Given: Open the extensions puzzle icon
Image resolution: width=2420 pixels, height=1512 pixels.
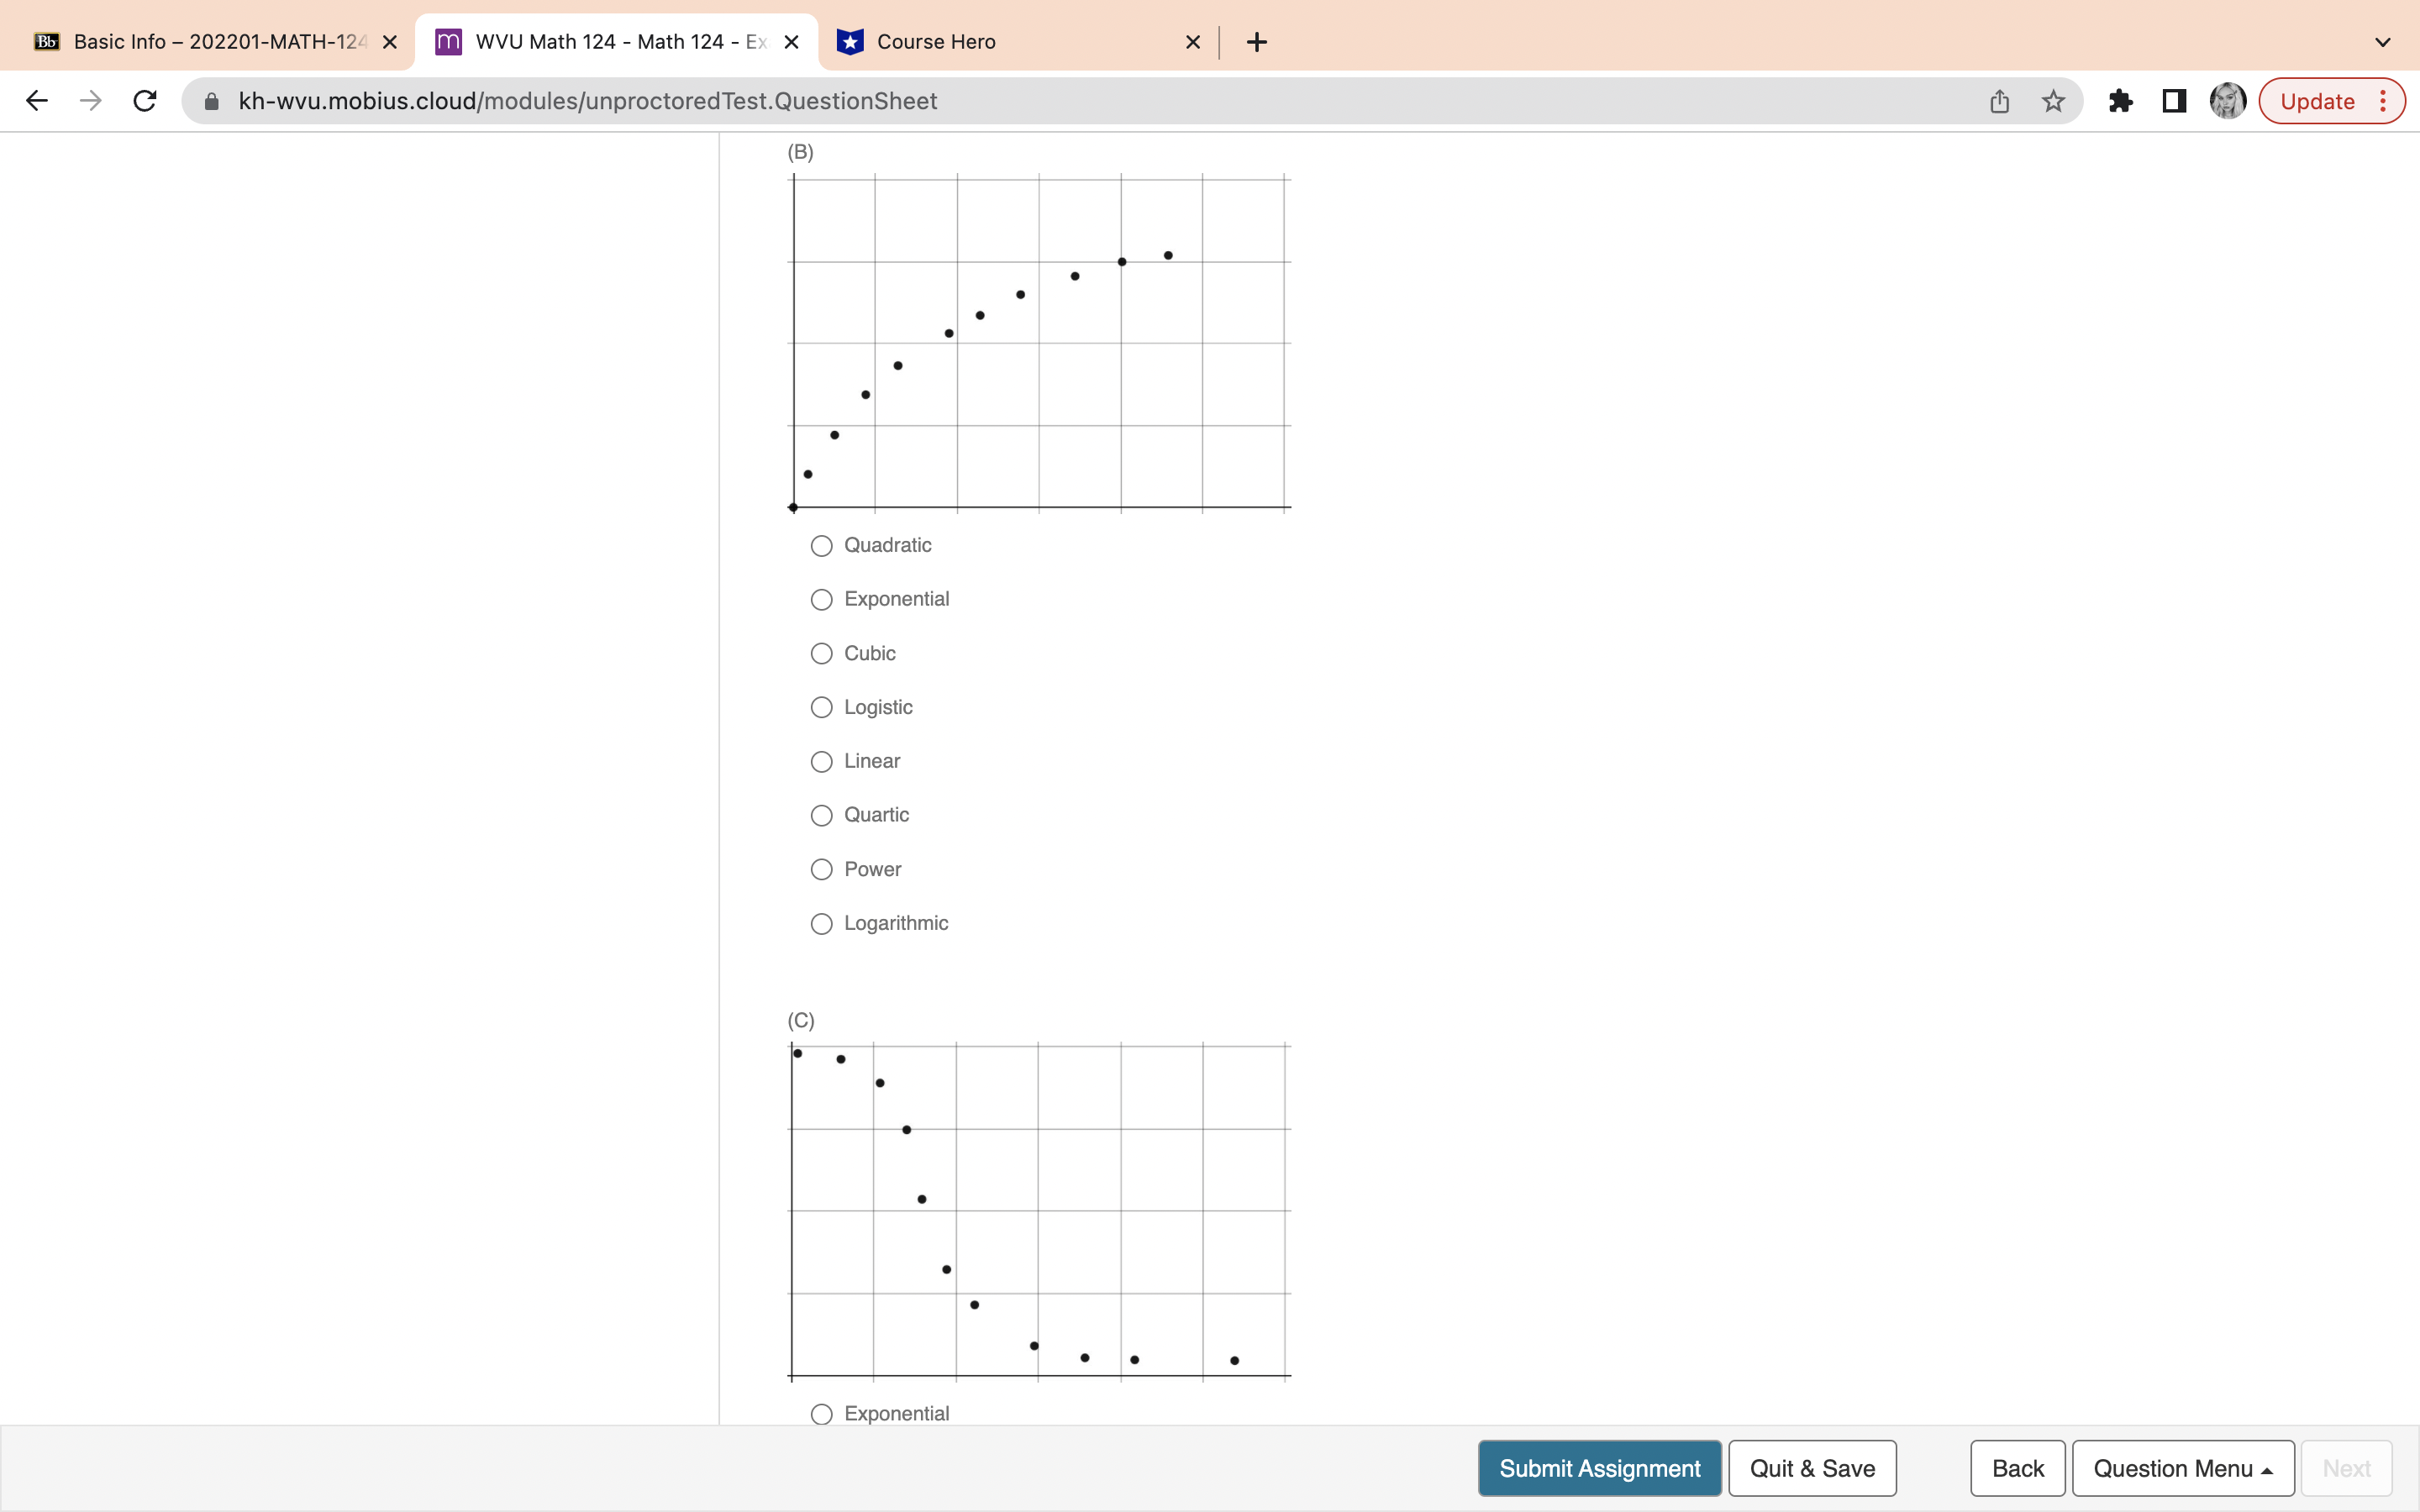Looking at the screenshot, I should (2120, 101).
